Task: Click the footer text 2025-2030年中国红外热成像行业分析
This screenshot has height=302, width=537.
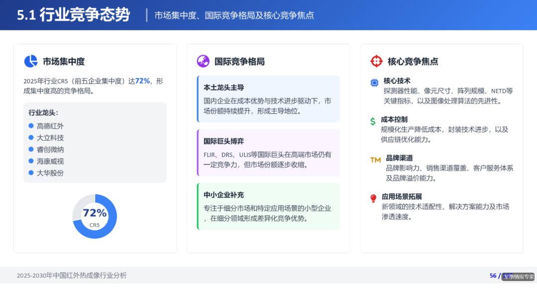Action: point(71,275)
